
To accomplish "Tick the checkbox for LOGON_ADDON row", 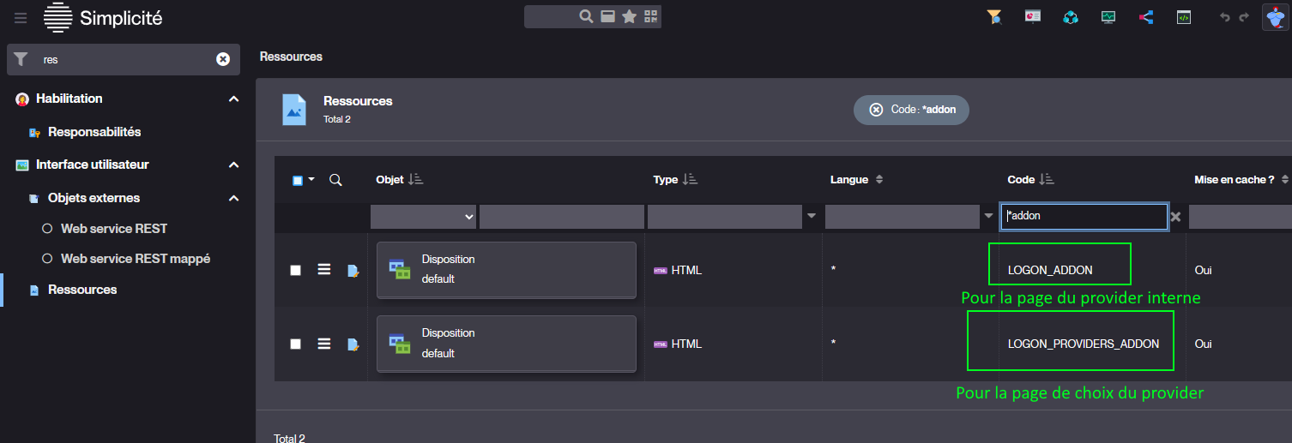I will pos(296,270).
